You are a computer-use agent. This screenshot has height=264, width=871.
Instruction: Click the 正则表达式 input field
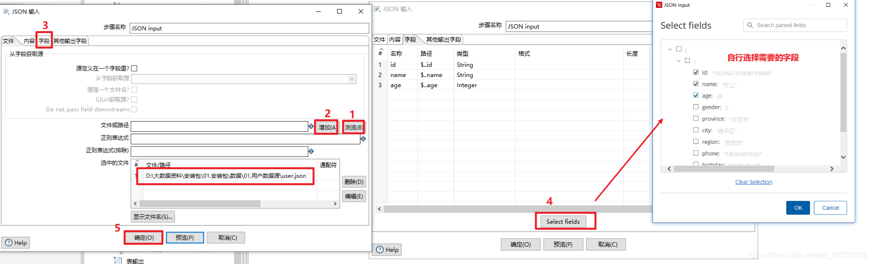pos(246,139)
